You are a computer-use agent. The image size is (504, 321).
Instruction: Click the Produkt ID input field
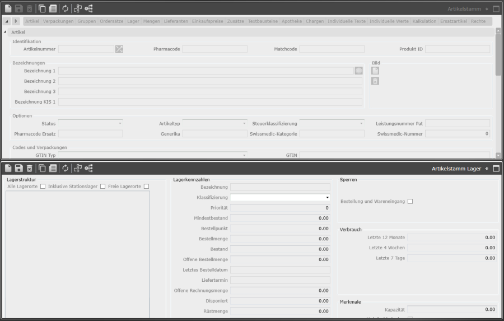tap(458, 49)
